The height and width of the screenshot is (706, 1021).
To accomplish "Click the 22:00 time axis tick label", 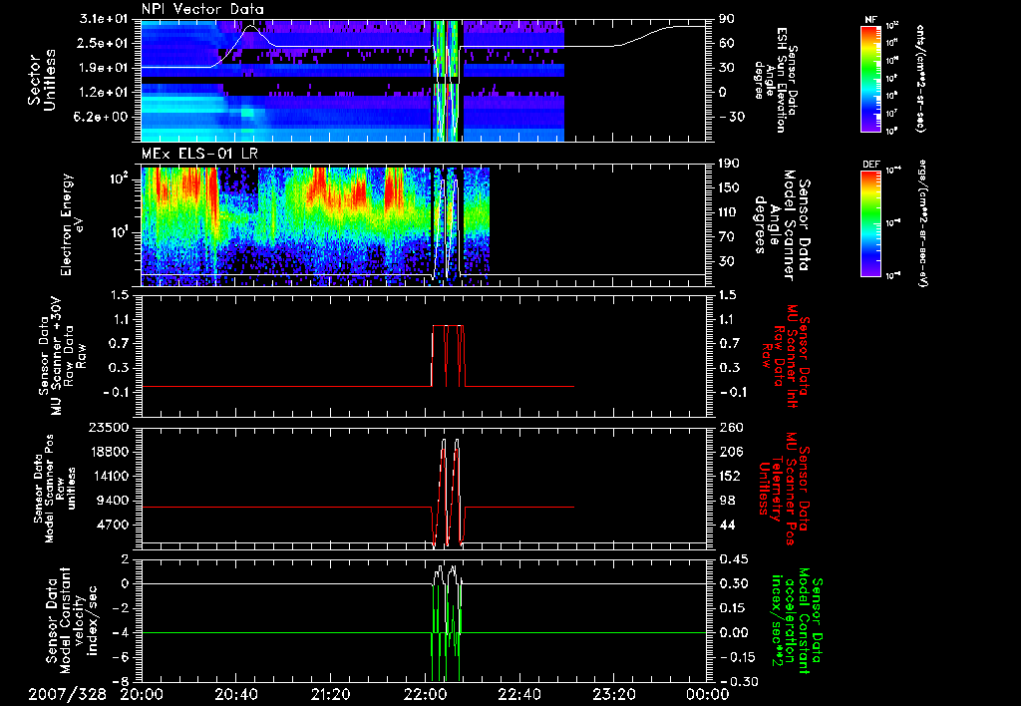I will (425, 694).
